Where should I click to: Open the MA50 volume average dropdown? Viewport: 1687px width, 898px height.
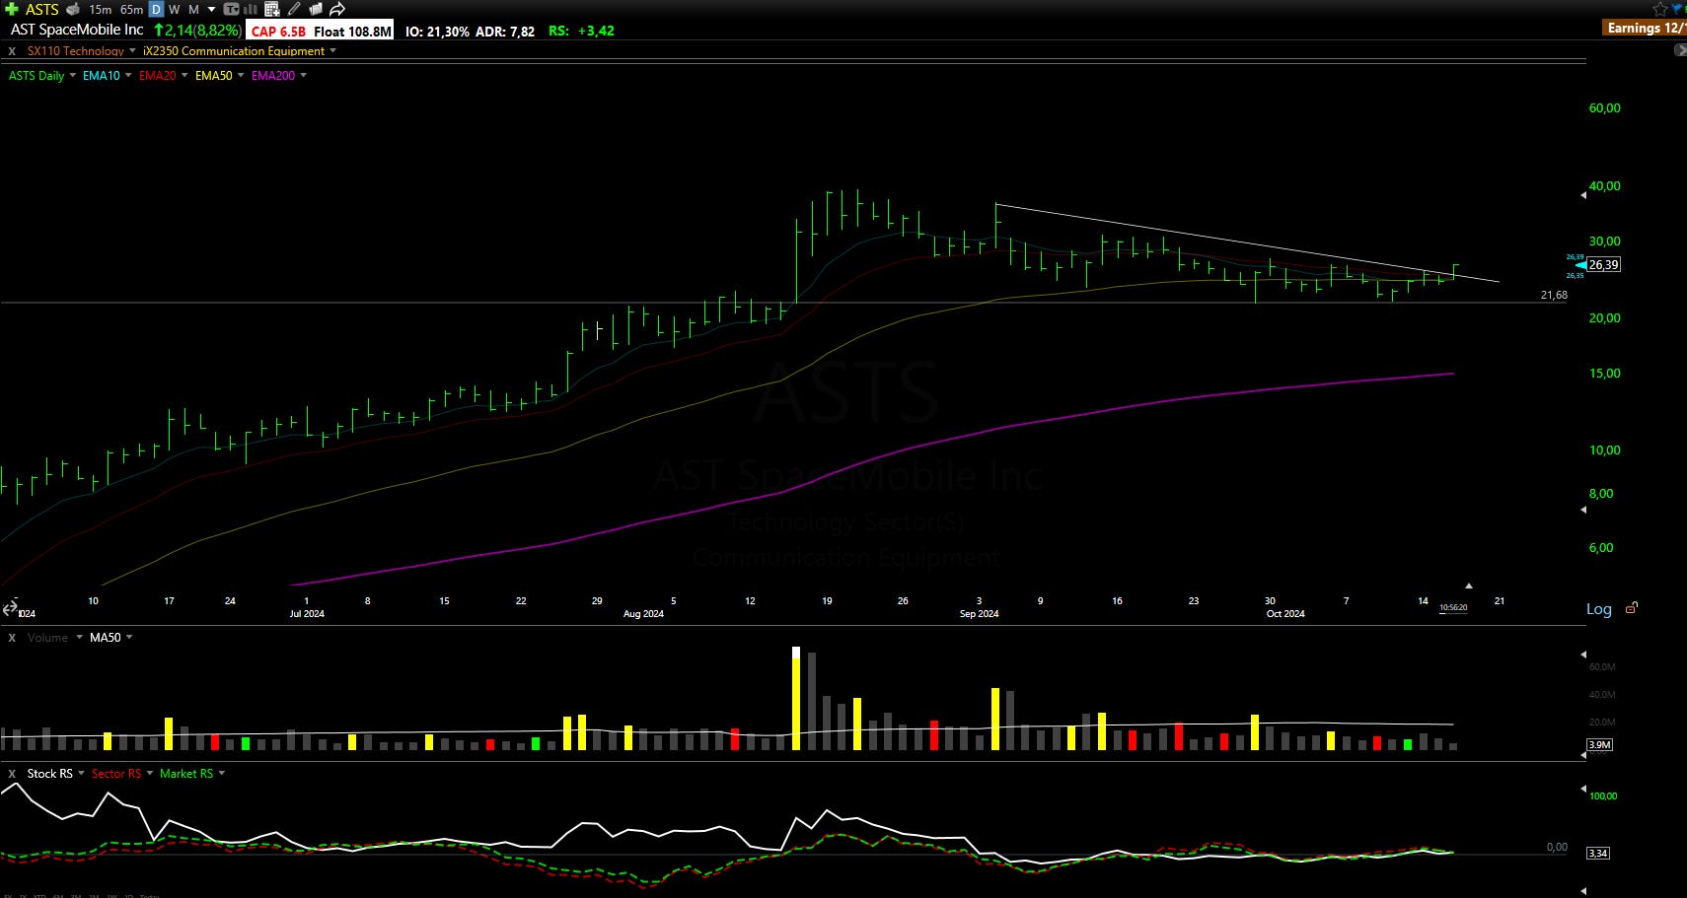(x=129, y=638)
